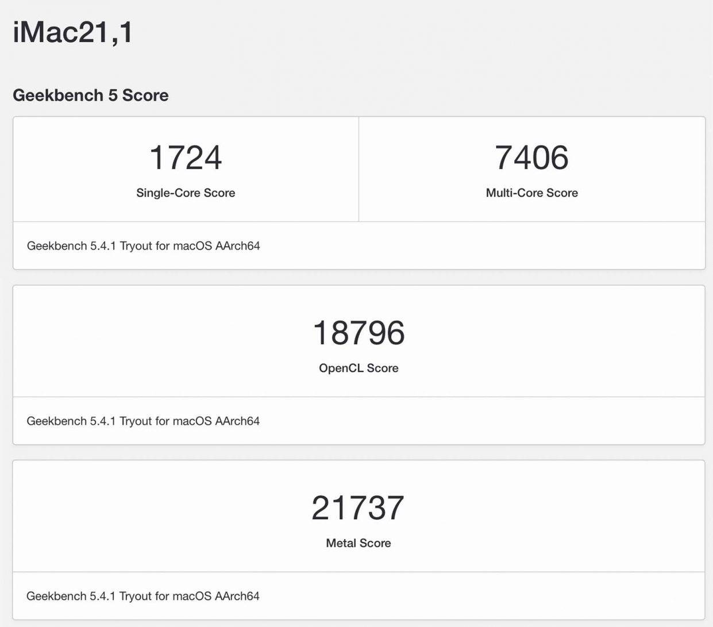Select the 18796 OpenCL score number
This screenshot has height=627, width=713.
[359, 333]
